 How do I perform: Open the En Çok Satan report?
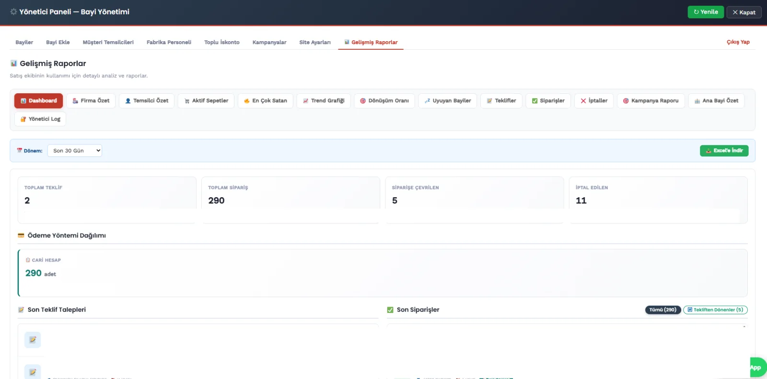point(266,100)
